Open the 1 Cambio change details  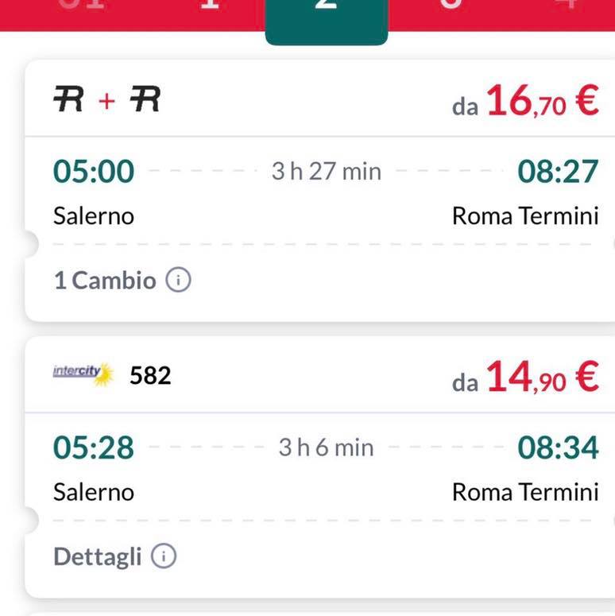pos(104,281)
